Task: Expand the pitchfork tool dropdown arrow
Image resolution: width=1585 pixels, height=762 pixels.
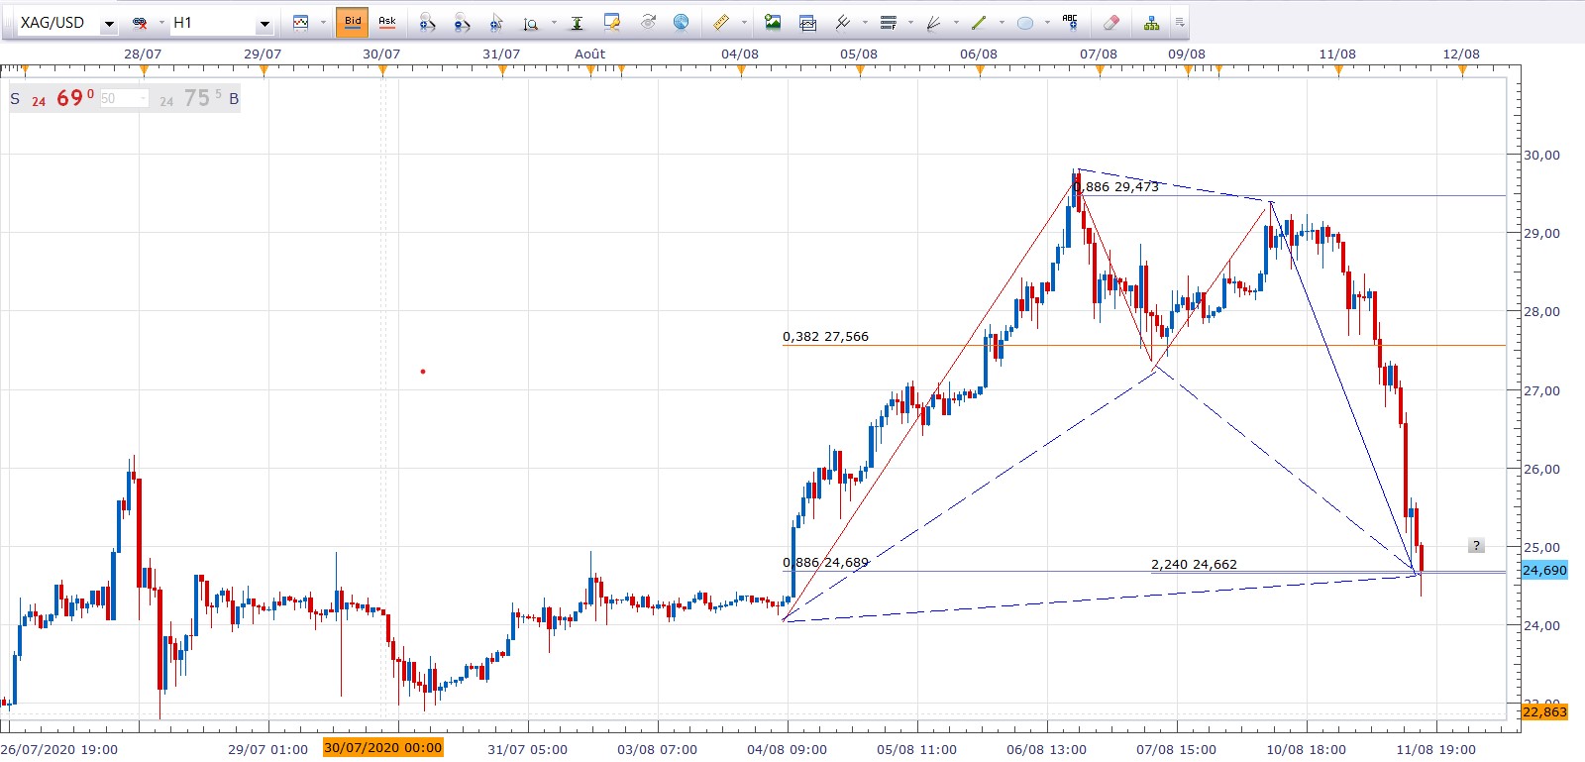Action: (x=865, y=22)
